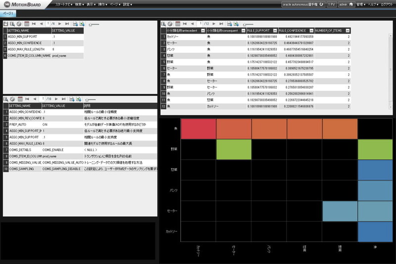Go to first row of the 4-row settings table
The width and height of the screenshot is (396, 264).
34,24
